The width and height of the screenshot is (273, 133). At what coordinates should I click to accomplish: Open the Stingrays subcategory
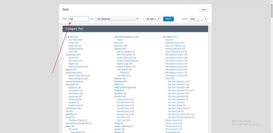coord(73,102)
